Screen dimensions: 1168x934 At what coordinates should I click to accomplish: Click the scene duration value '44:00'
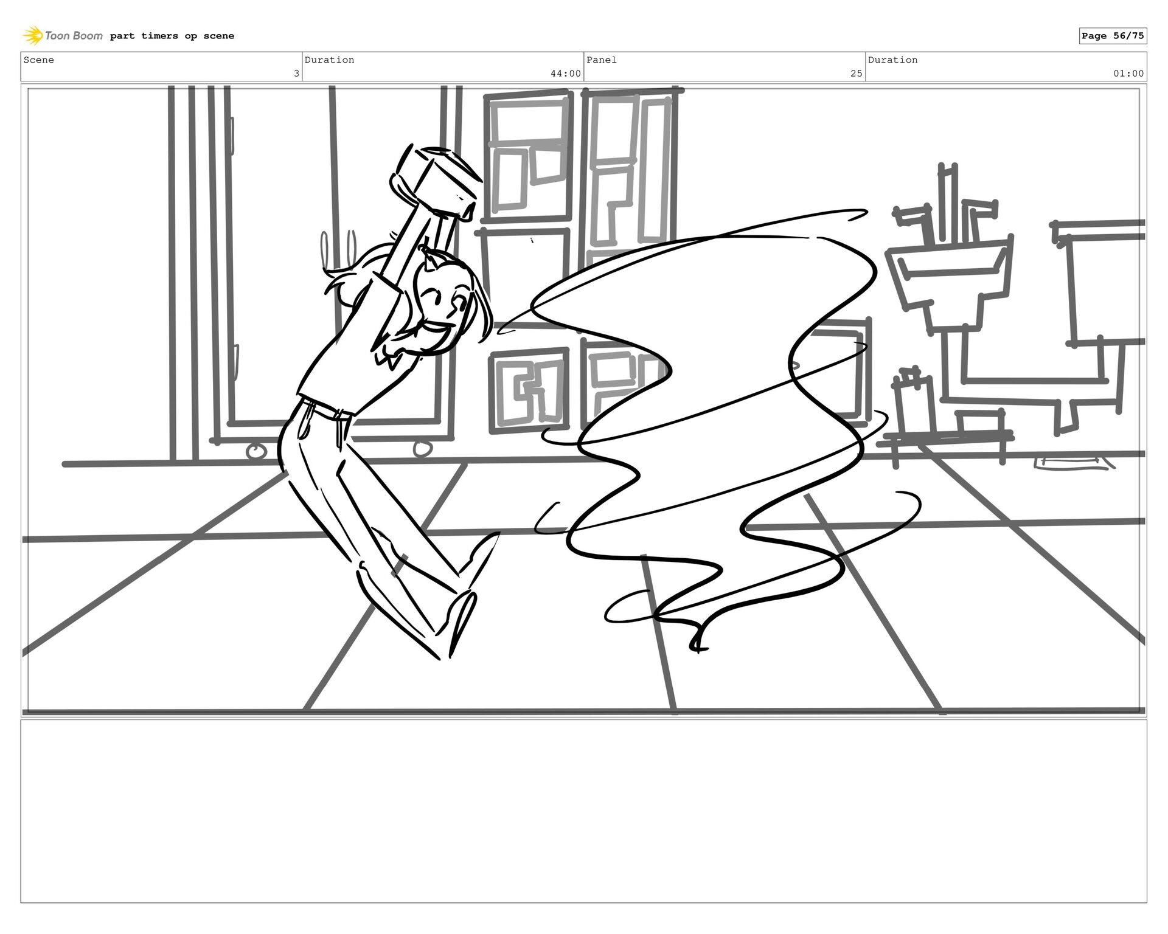point(566,74)
